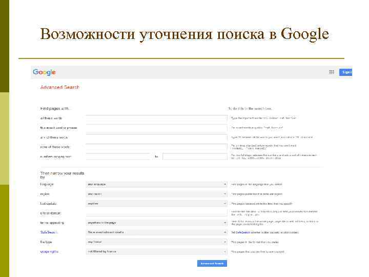This screenshot has width=369, height=277.
Task: Open the SafeSearch filter dropdown
Action: [156, 232]
